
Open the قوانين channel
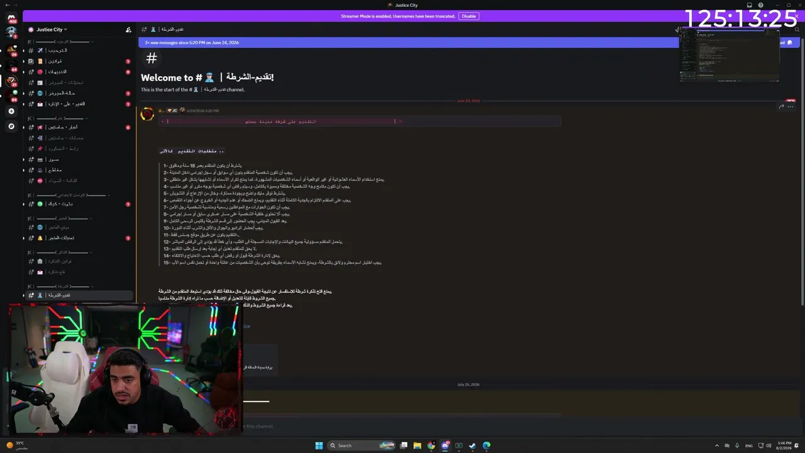pyautogui.click(x=79, y=61)
